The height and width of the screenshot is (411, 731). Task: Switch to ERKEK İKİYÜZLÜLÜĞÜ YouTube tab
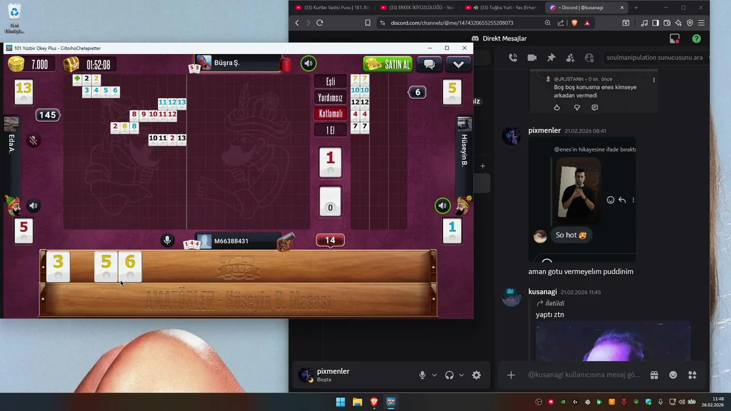[417, 7]
